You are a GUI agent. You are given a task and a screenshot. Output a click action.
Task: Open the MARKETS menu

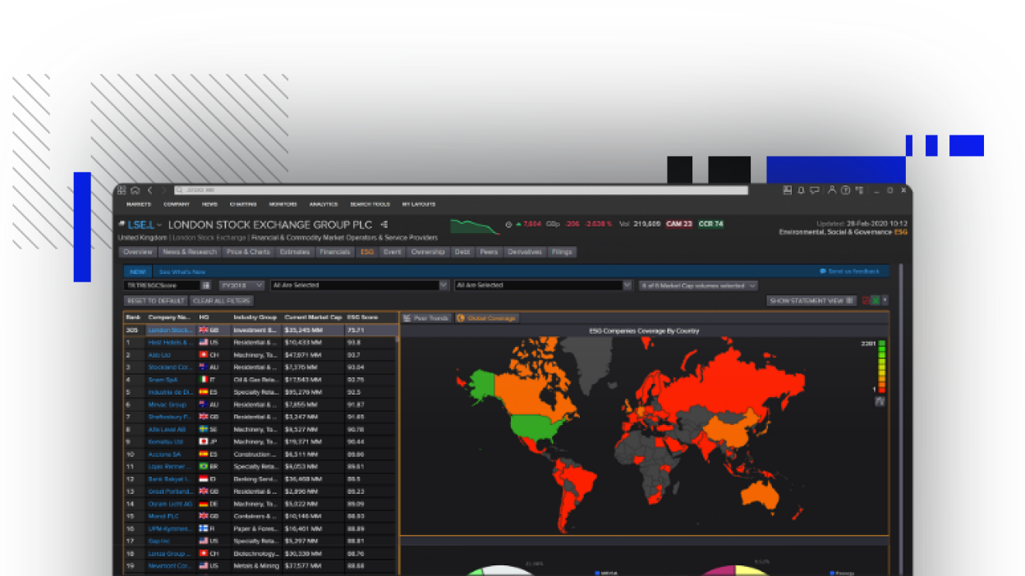pyautogui.click(x=139, y=204)
